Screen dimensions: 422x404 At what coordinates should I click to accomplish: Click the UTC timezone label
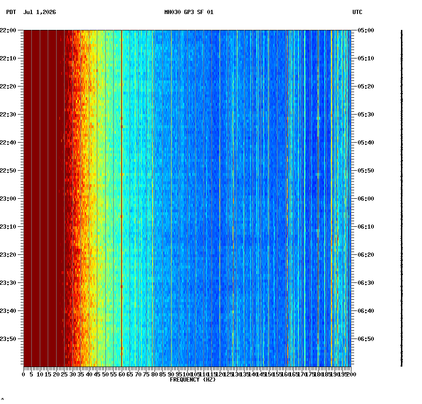coord(357,12)
